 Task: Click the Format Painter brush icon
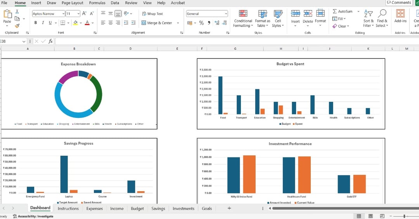coord(17,26)
